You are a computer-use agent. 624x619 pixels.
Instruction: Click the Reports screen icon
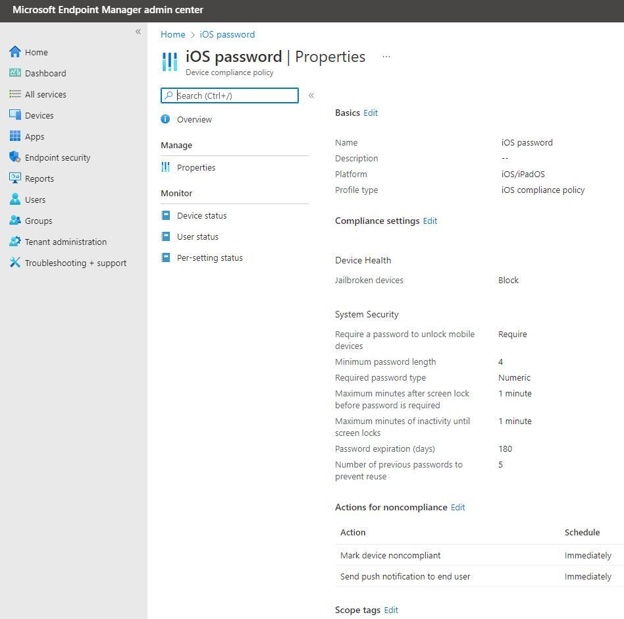coord(15,178)
